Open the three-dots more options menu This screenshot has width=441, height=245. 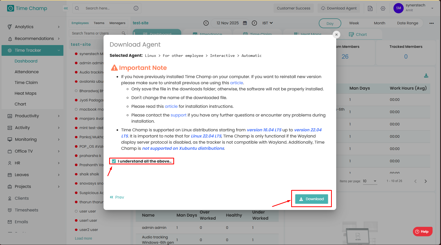(432, 23)
